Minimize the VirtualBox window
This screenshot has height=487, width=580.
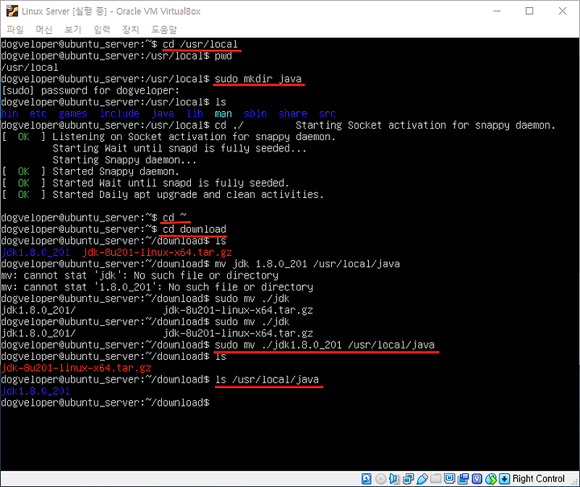497,11
